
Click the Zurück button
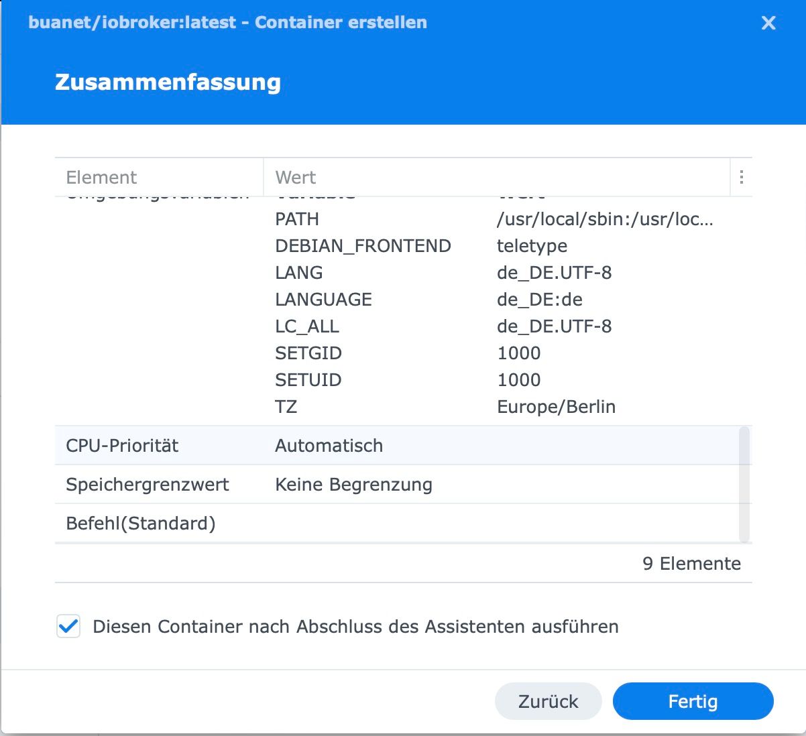(548, 701)
